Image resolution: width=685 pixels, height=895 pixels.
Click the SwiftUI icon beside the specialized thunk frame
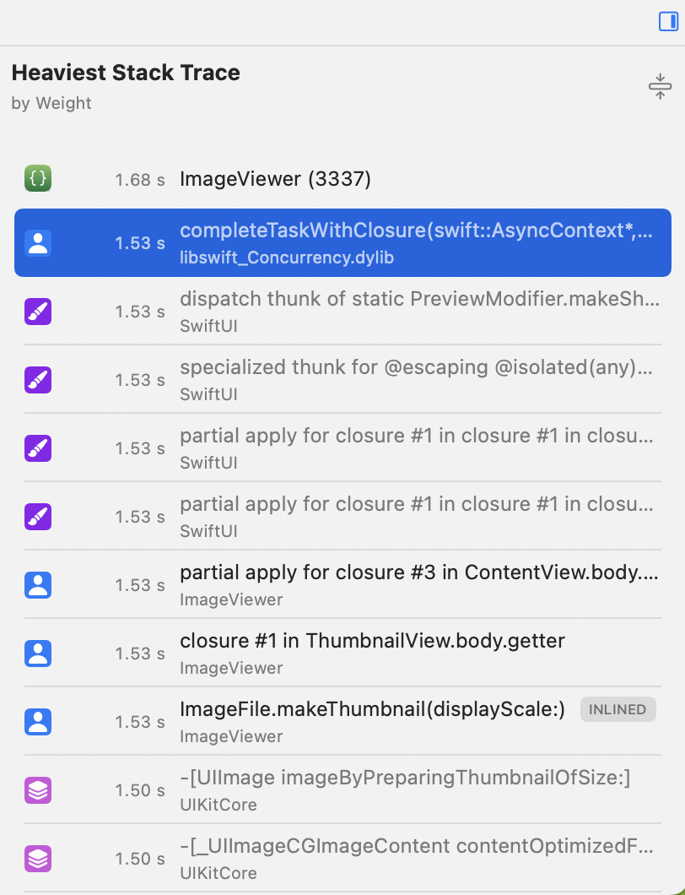tap(37, 380)
